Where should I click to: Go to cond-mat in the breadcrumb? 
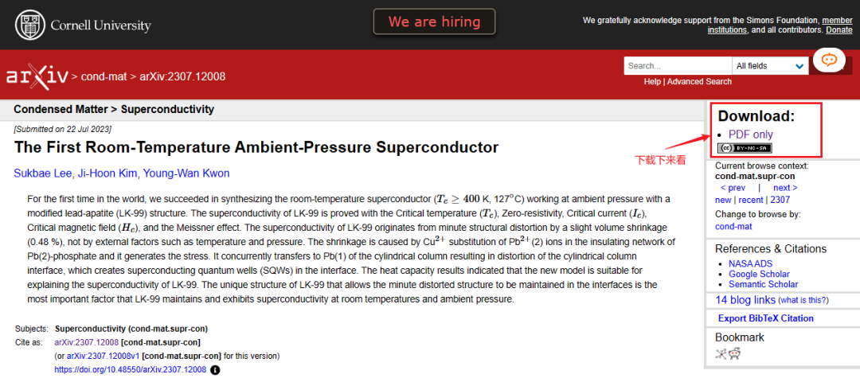[x=104, y=76]
